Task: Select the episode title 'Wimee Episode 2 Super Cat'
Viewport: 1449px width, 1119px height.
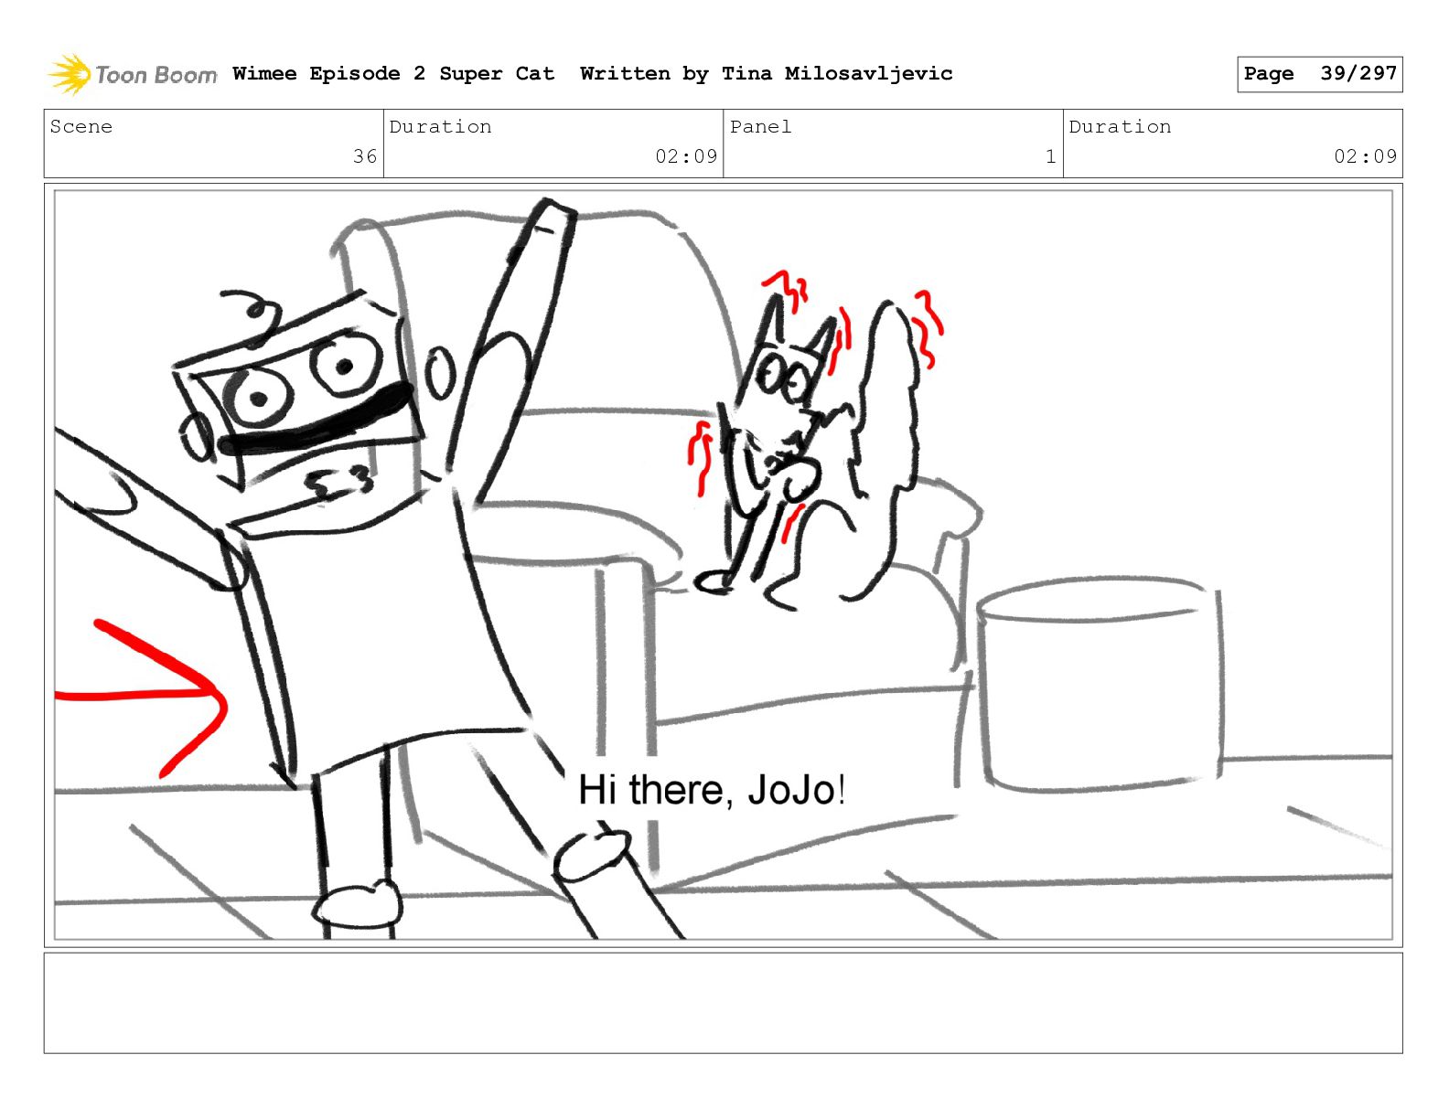Action: pos(393,74)
